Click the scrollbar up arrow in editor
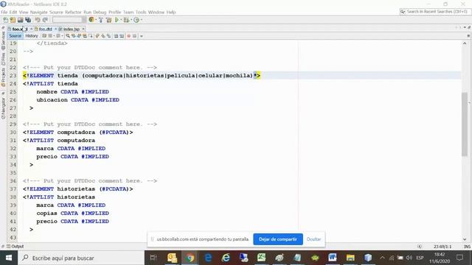Screen dimensions: 472x265 tap(465, 43)
